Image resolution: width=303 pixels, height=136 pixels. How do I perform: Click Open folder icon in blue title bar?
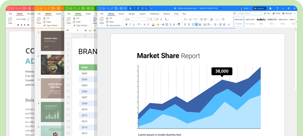pos(104,8)
